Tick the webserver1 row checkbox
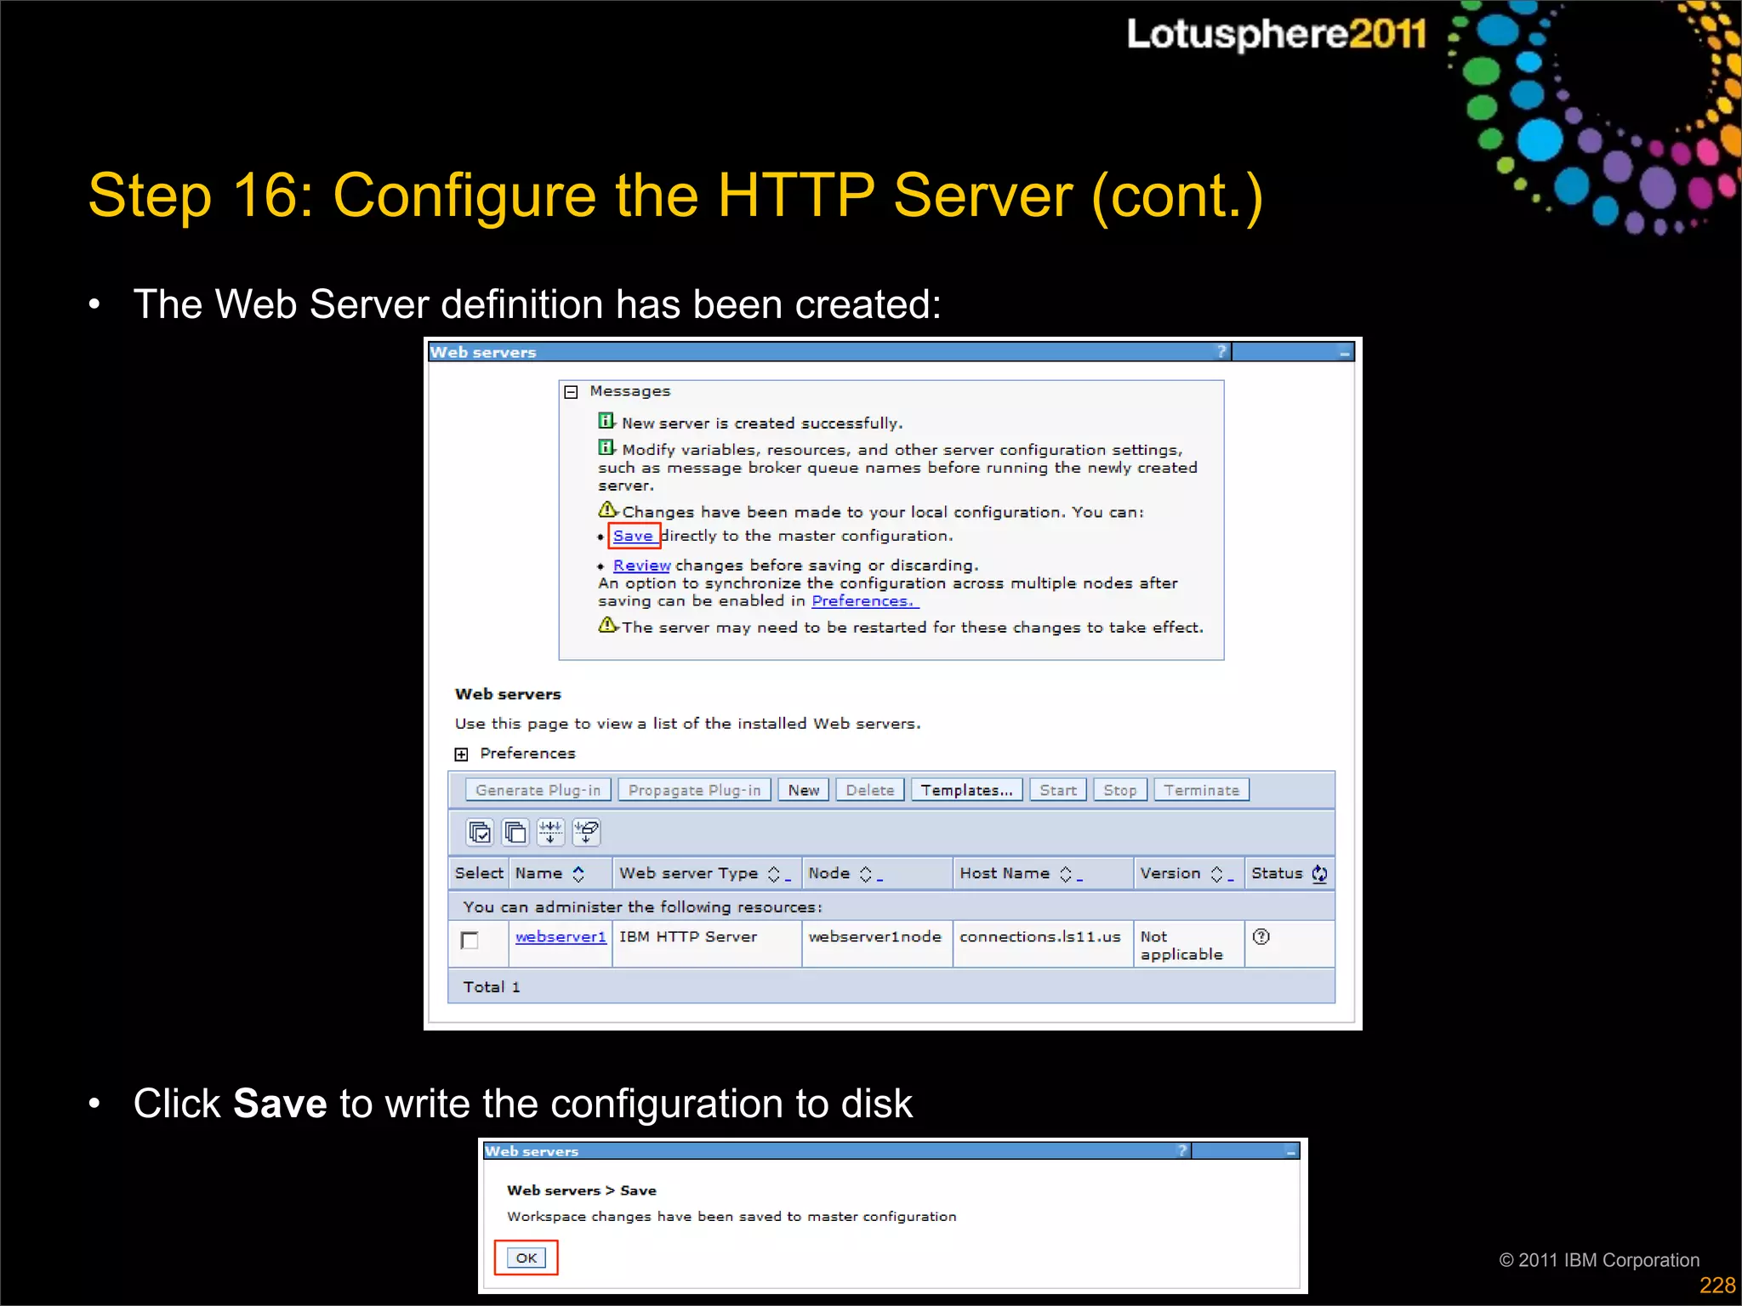The height and width of the screenshot is (1306, 1742). point(470,940)
